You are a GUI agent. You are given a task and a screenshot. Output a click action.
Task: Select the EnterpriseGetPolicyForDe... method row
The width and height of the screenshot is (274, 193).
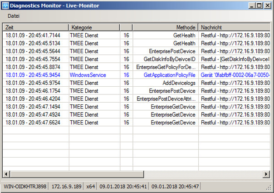[166, 67]
